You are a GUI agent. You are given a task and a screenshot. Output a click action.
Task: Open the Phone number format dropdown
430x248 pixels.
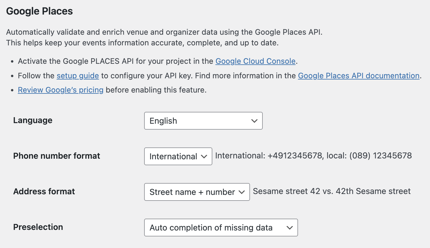[x=178, y=156]
